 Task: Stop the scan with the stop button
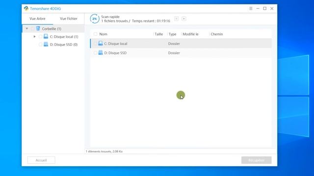coord(184,19)
